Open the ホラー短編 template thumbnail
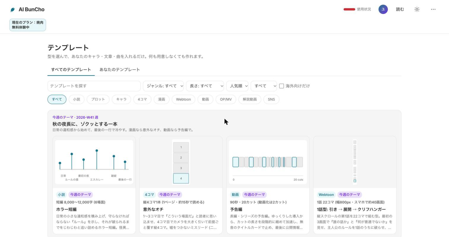 (x=94, y=162)
